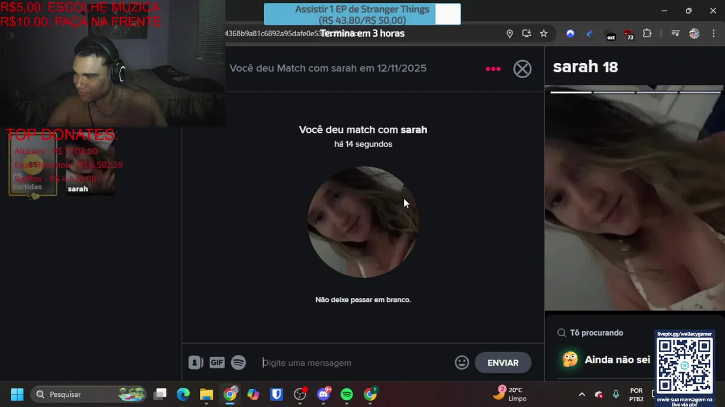Viewport: 725px width, 407px height.
Task: Select the first photo progress segment
Action: [x=571, y=92]
